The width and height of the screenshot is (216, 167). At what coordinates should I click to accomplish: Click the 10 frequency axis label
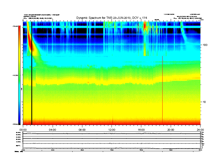tap(205, 102)
